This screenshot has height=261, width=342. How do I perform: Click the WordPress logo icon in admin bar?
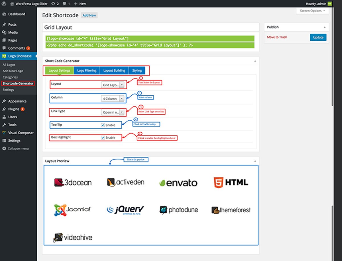point(4,4)
